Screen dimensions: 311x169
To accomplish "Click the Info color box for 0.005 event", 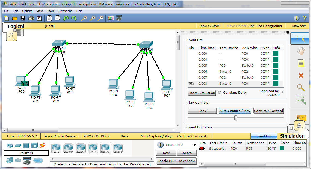I will 276,66.
